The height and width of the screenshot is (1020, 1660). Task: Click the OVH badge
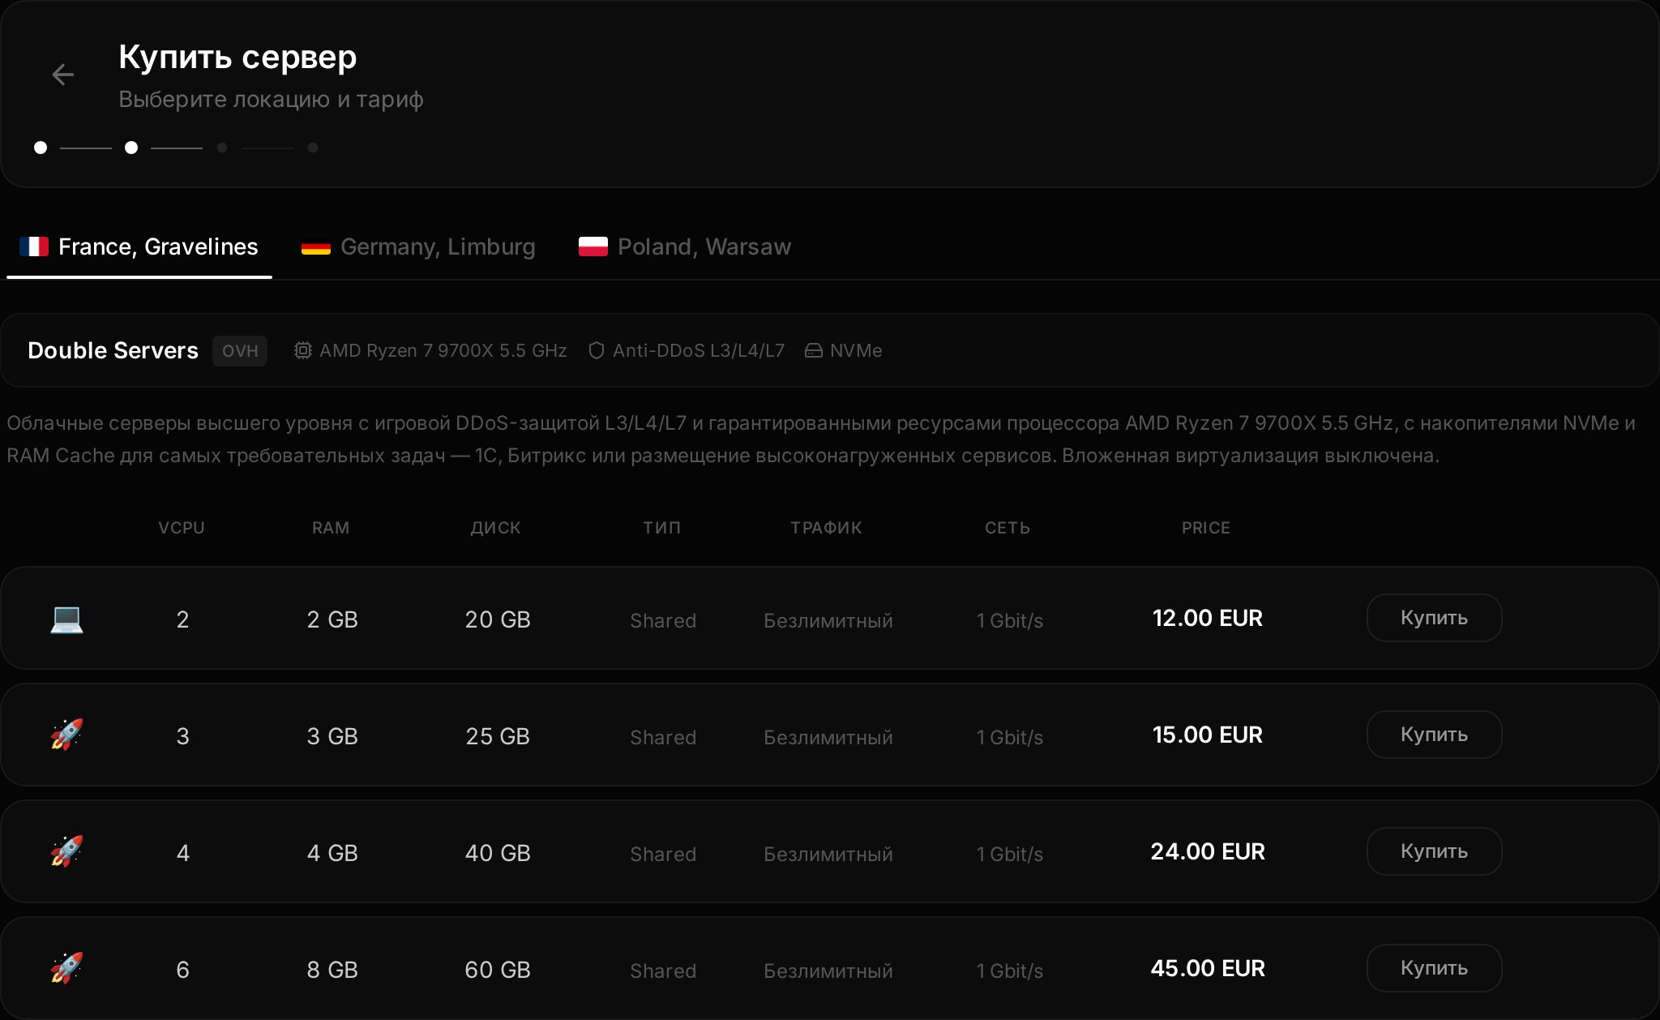click(240, 351)
